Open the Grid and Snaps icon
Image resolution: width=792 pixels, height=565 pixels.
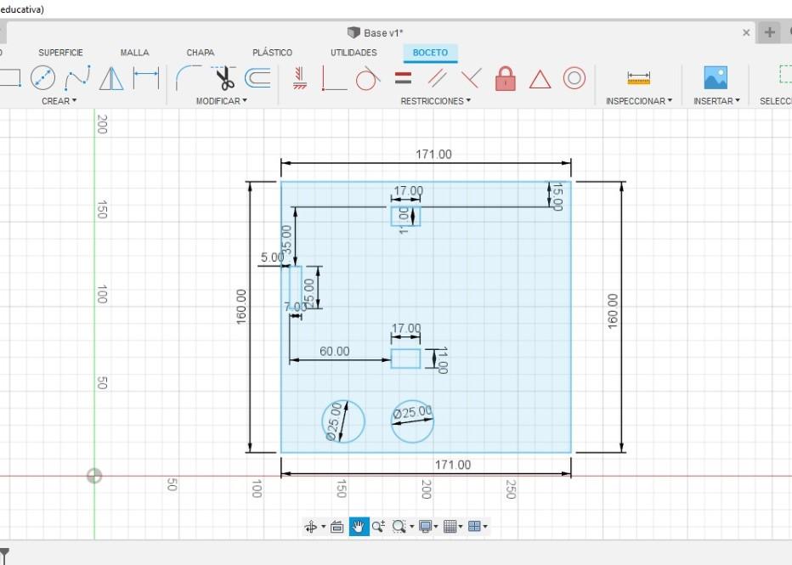[x=450, y=527]
